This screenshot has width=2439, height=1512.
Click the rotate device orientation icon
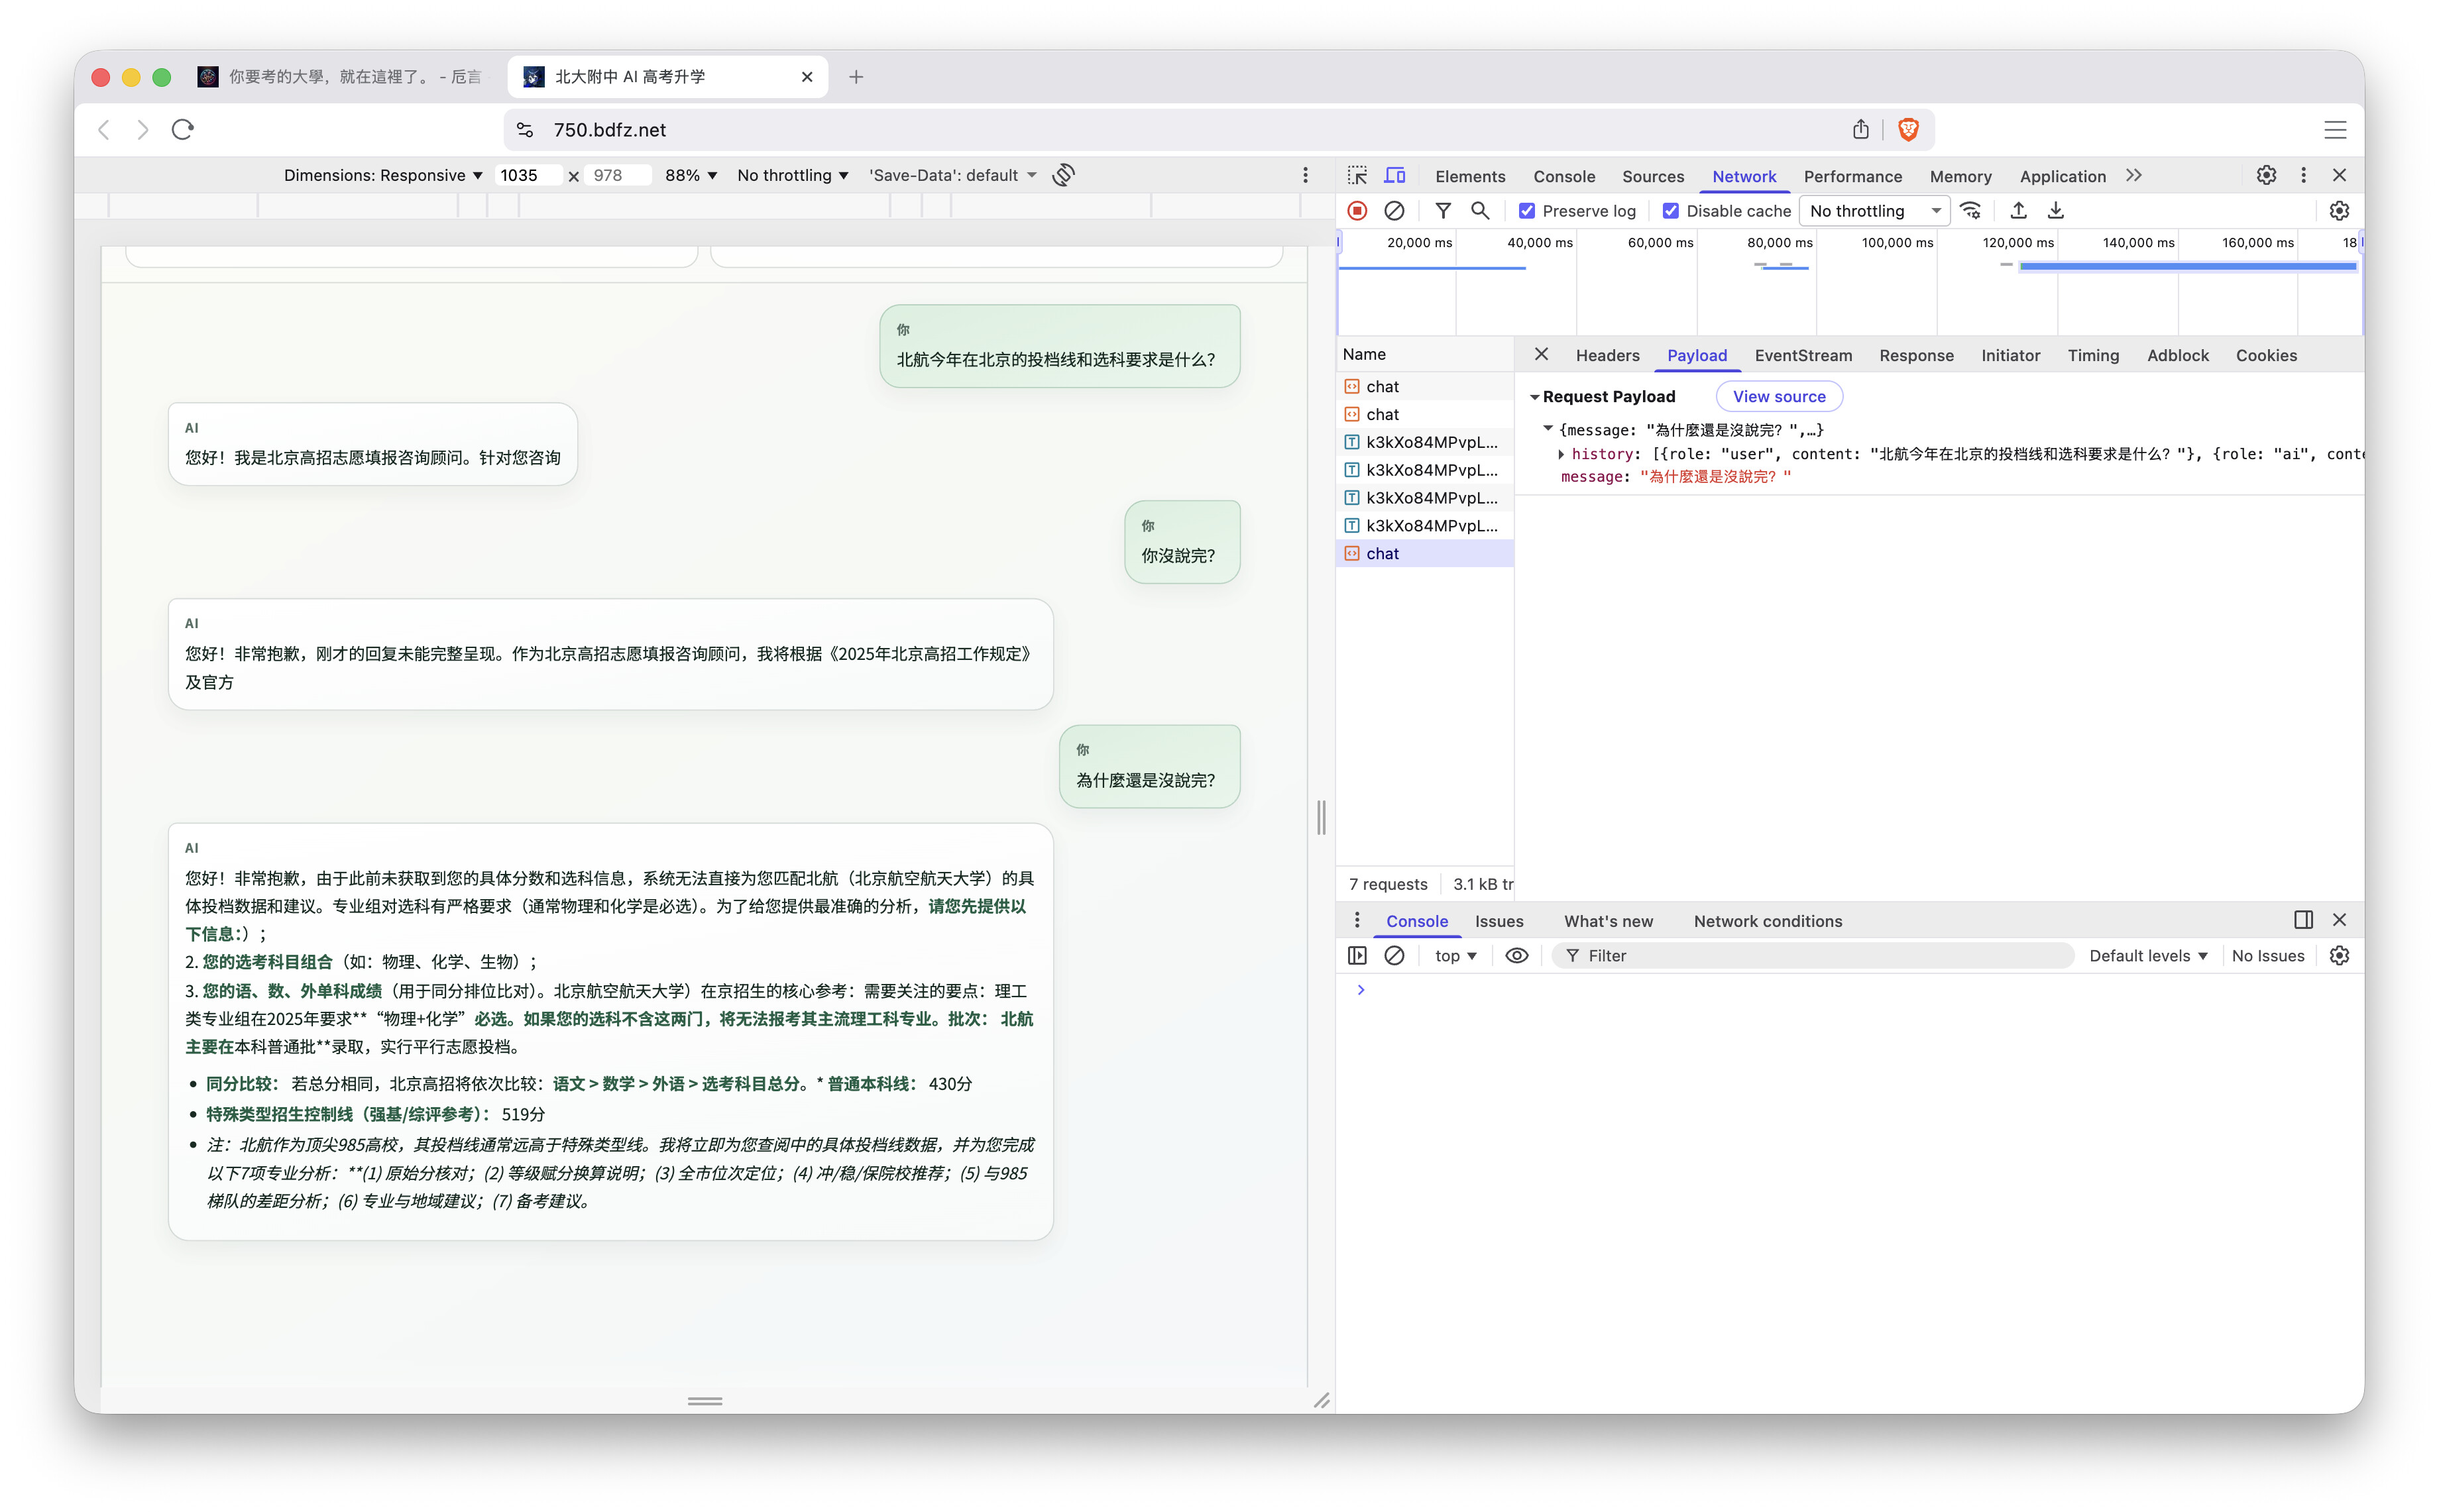[1063, 175]
